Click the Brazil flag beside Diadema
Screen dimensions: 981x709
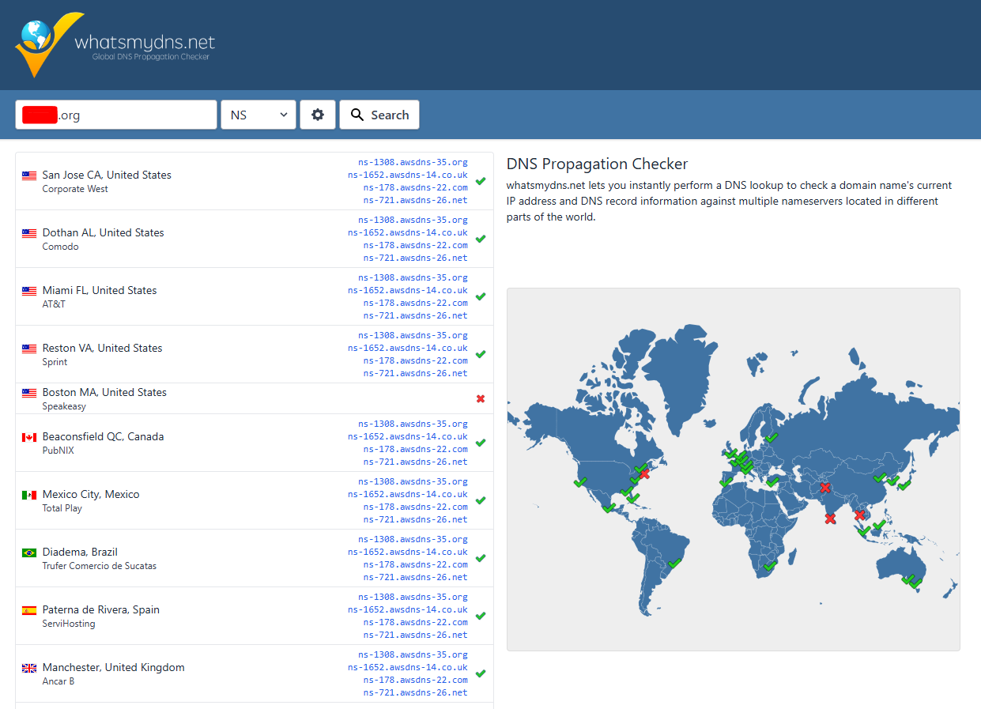coord(29,552)
